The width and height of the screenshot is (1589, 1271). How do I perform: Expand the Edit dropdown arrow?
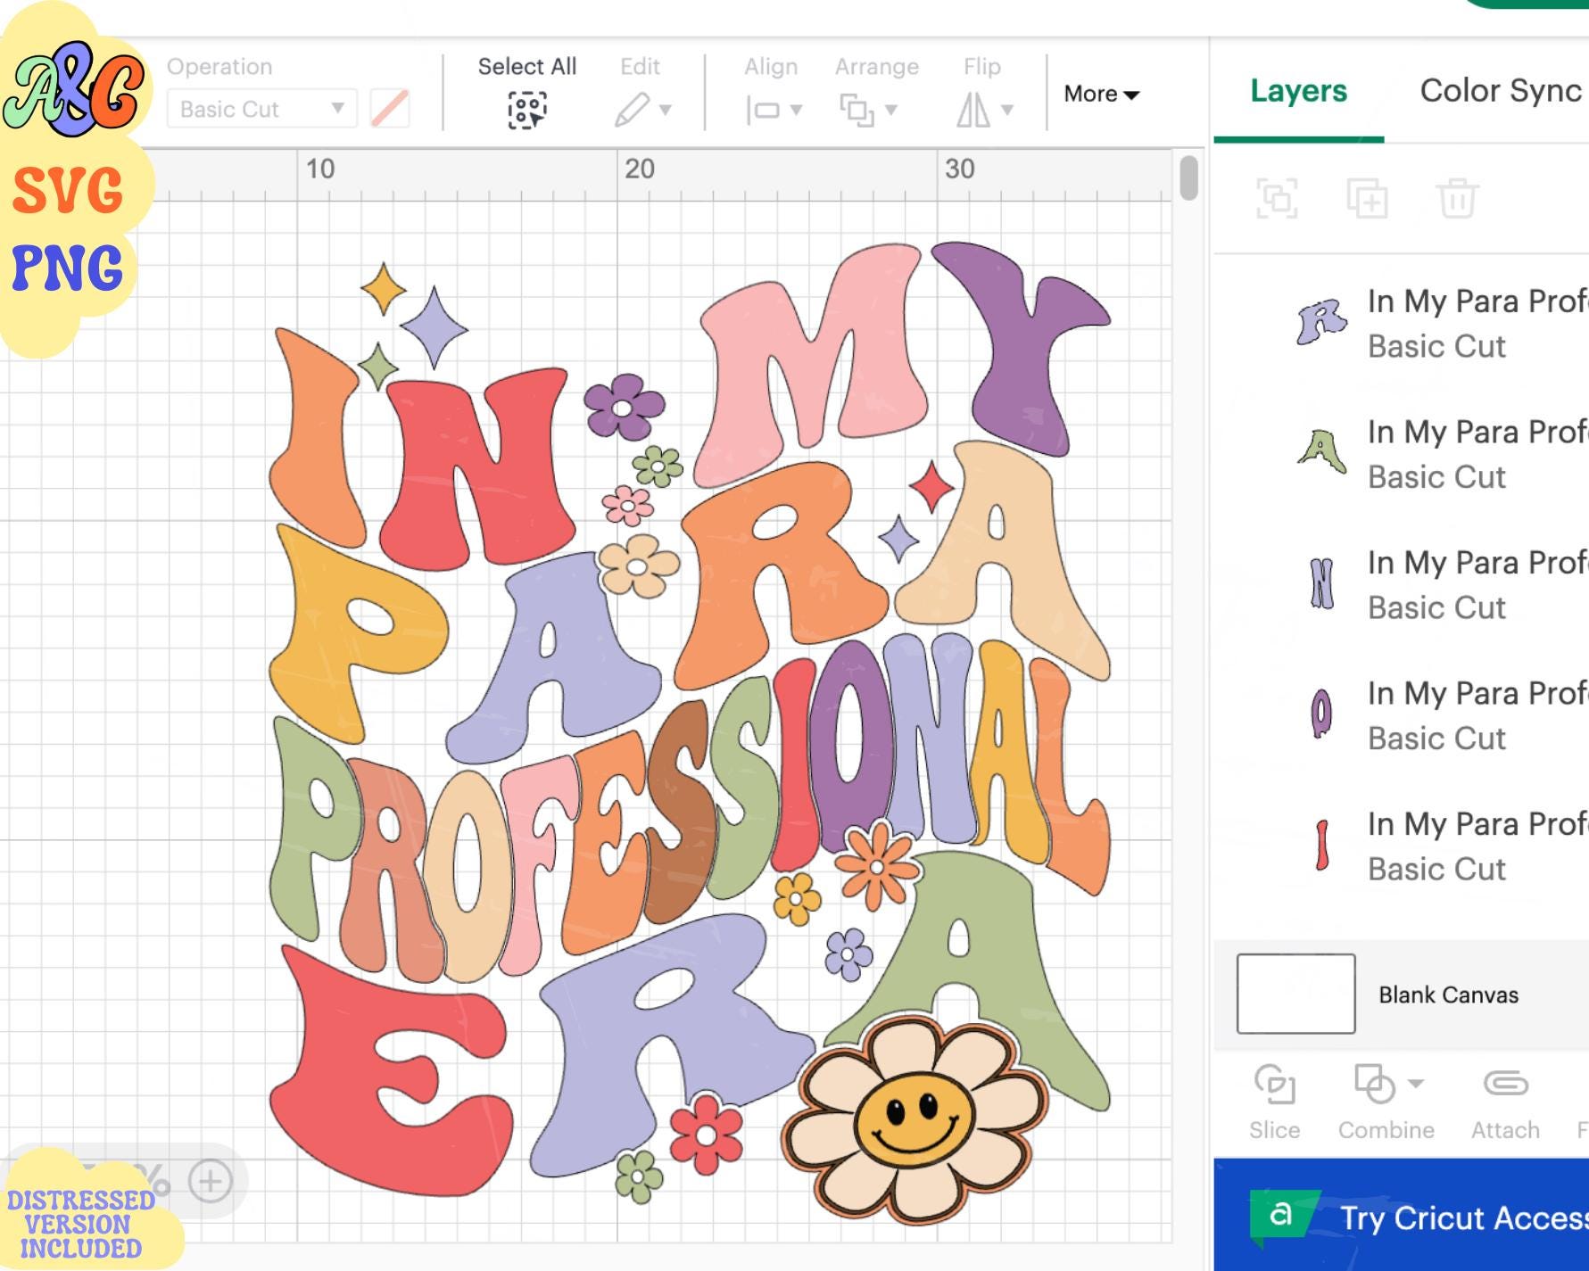click(665, 111)
